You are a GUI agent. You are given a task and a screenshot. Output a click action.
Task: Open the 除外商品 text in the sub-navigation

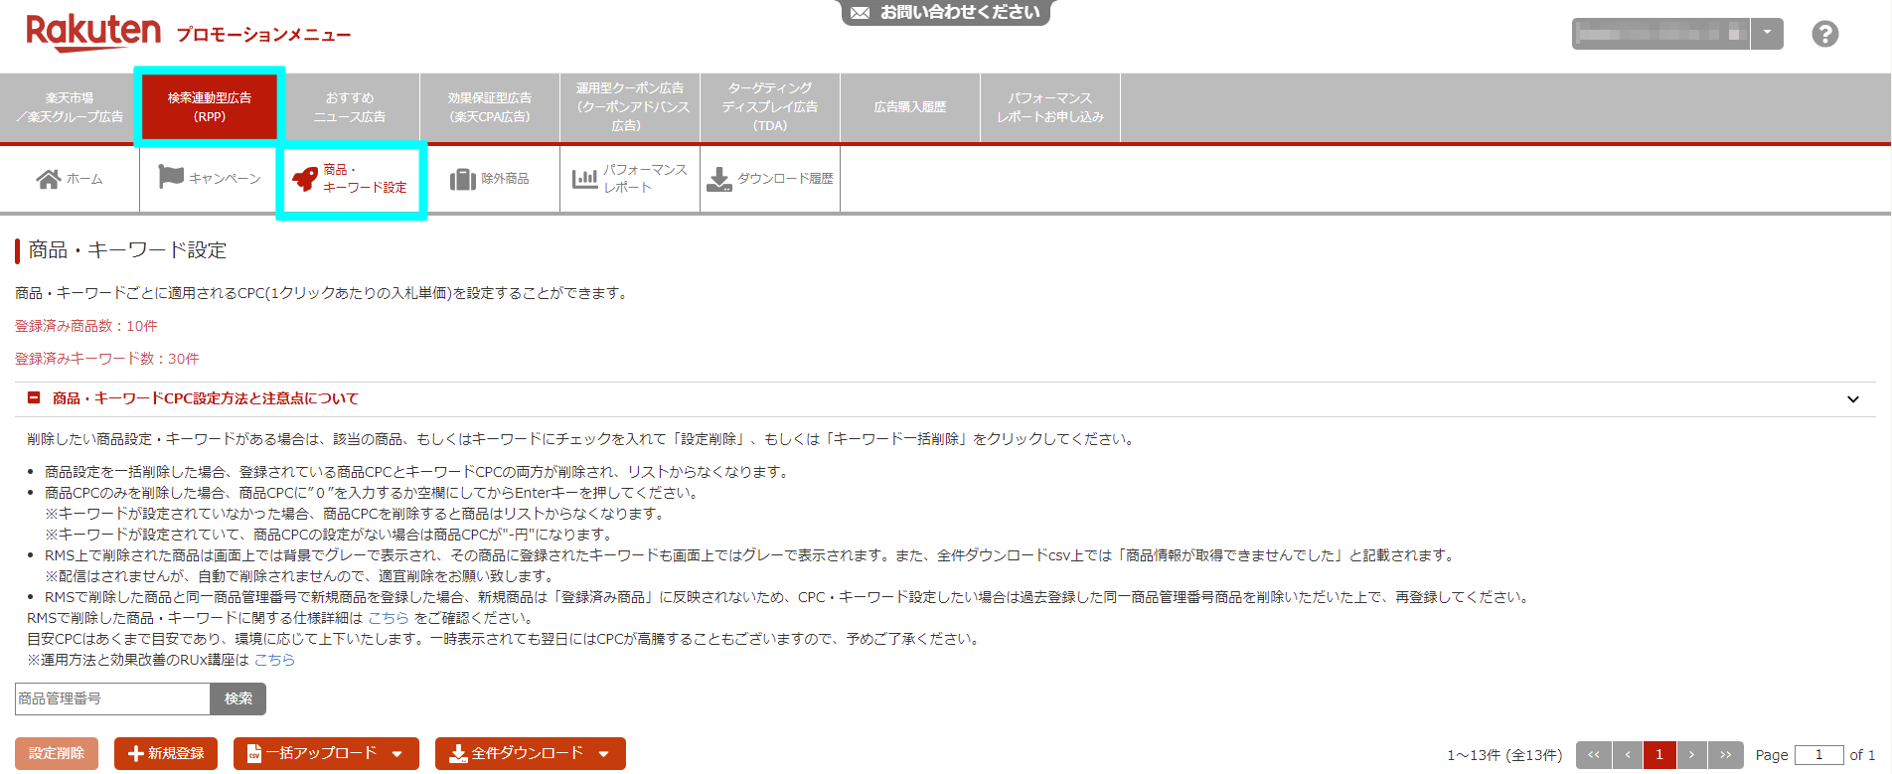point(505,179)
